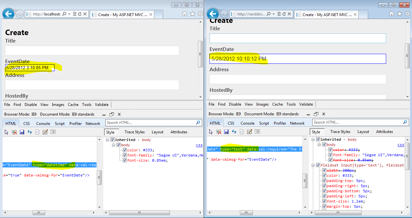The image size is (412, 218).
Task: Uncheck font-size 0.85em in left style pane
Action: click(125, 160)
